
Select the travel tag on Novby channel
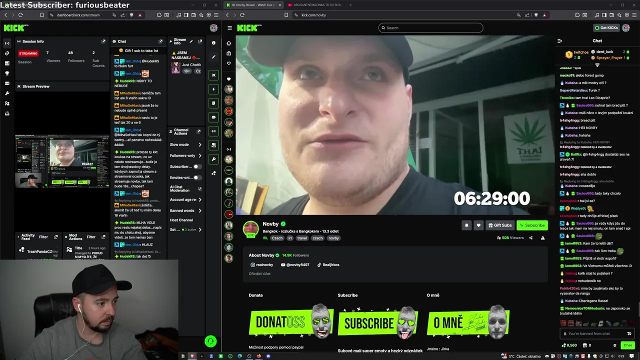coord(302,238)
